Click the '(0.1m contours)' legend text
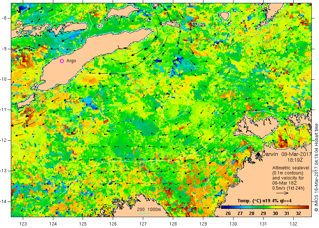Image resolution: width=319 pixels, height=228 pixels. coord(288,173)
